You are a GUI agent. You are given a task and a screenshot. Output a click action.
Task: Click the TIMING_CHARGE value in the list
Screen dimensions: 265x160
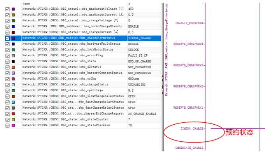[x=140, y=38]
